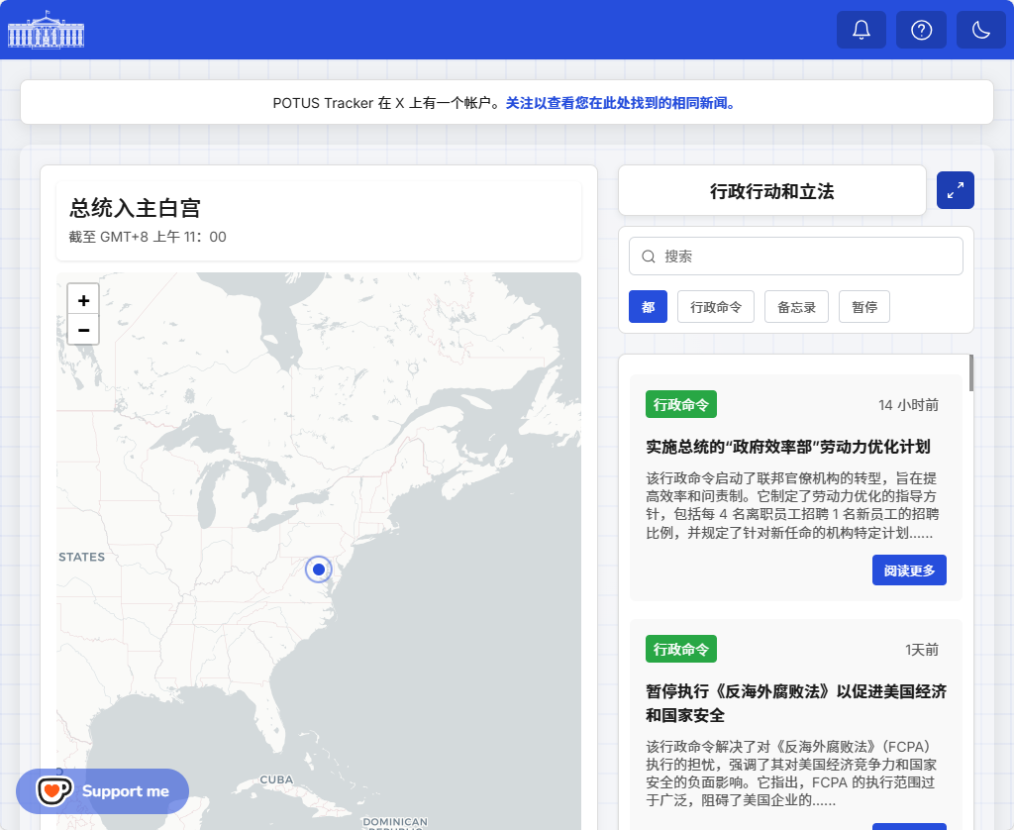The width and height of the screenshot is (1014, 830).
Task: Filter the list by 行政命令
Action: pos(716,307)
